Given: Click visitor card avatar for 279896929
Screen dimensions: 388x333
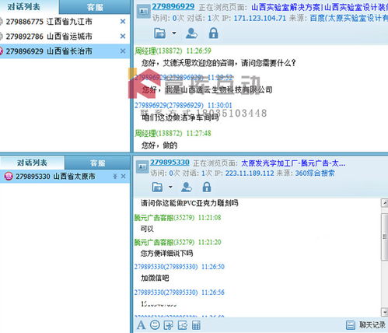Looking at the screenshot, I should 143,12.
